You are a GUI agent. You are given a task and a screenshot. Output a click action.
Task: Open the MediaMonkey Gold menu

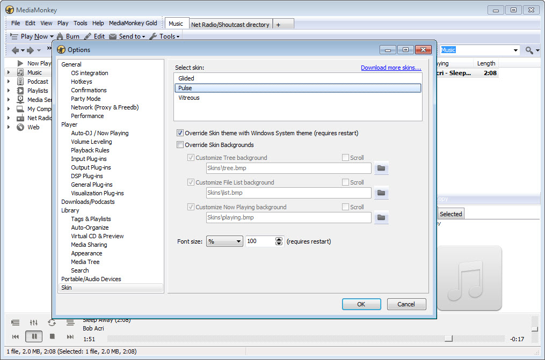[x=133, y=23]
